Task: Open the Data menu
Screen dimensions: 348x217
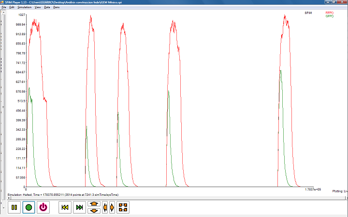Action: pyautogui.click(x=47, y=8)
